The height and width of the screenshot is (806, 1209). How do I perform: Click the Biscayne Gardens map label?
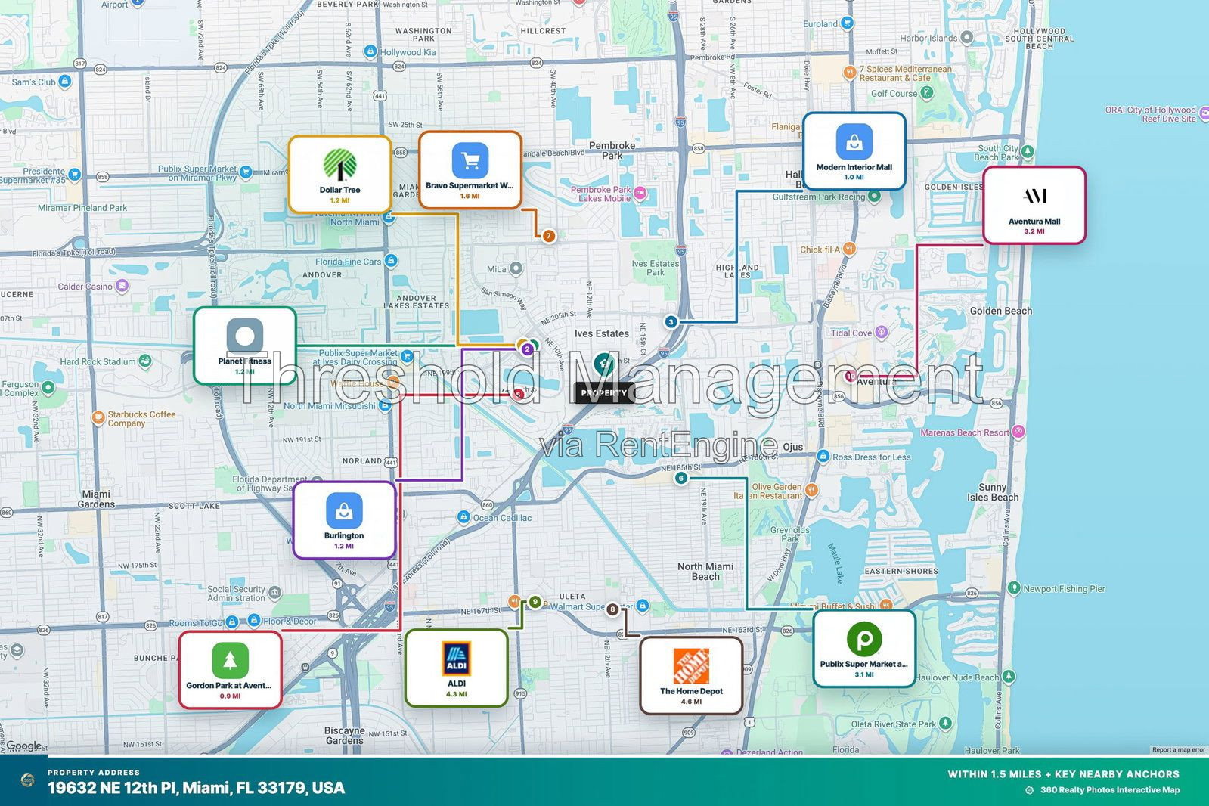[345, 736]
